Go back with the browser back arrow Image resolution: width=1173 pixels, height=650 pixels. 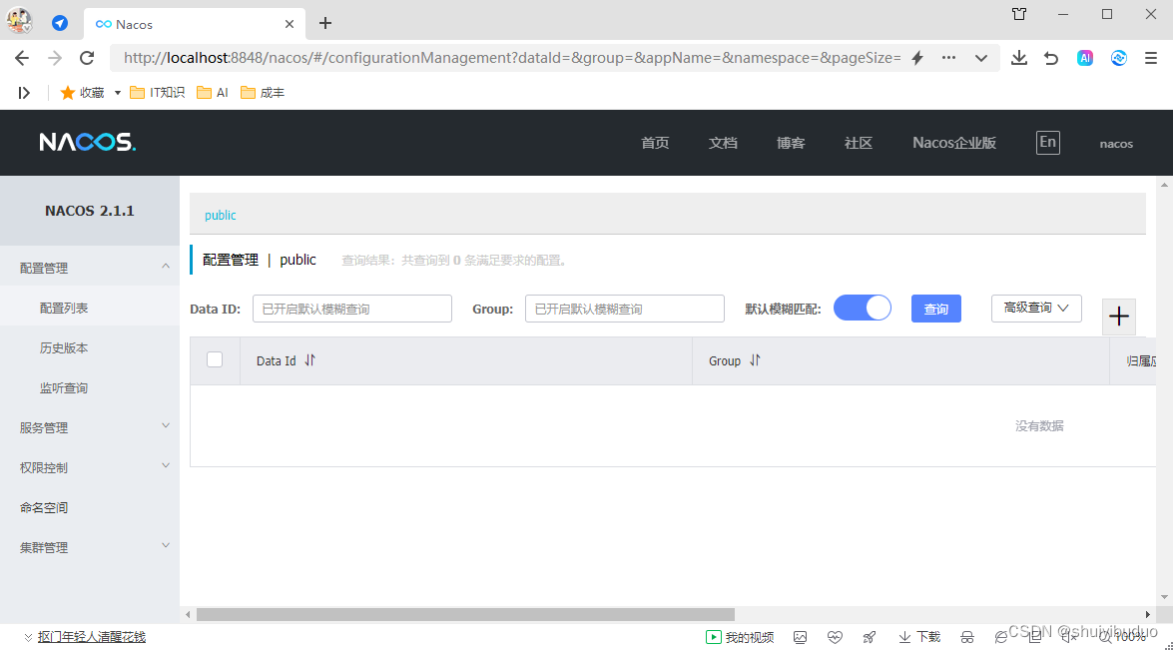pos(22,58)
